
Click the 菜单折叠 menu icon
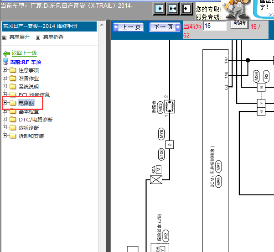38,37
